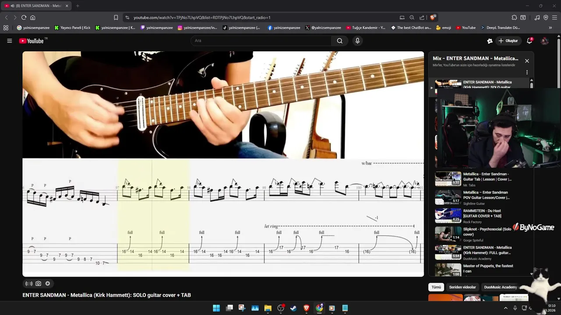The image size is (561, 315).
Task: Close the Mix playlist panel
Action: coord(527,61)
